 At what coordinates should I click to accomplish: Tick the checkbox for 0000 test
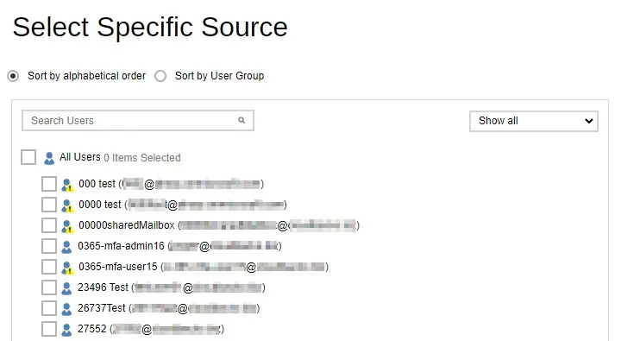49,205
